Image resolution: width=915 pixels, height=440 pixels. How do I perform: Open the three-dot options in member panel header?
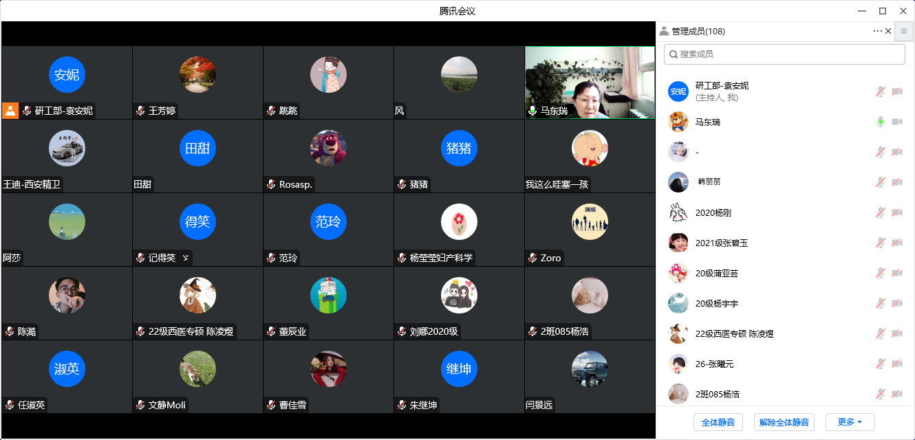[877, 31]
